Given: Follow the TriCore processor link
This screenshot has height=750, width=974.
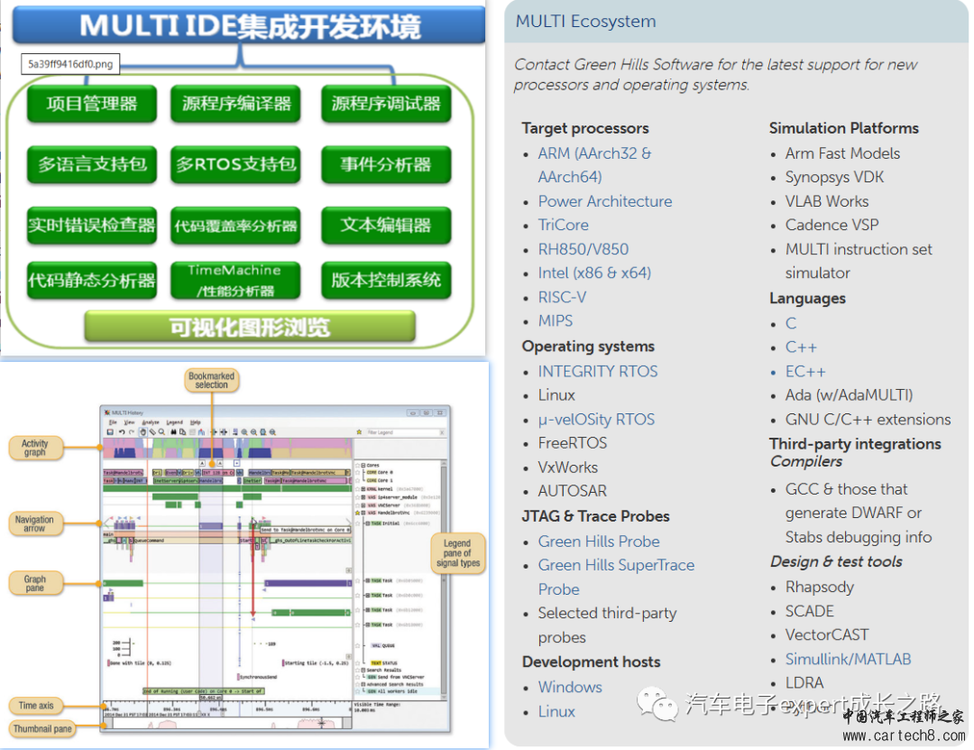Looking at the screenshot, I should point(564,225).
